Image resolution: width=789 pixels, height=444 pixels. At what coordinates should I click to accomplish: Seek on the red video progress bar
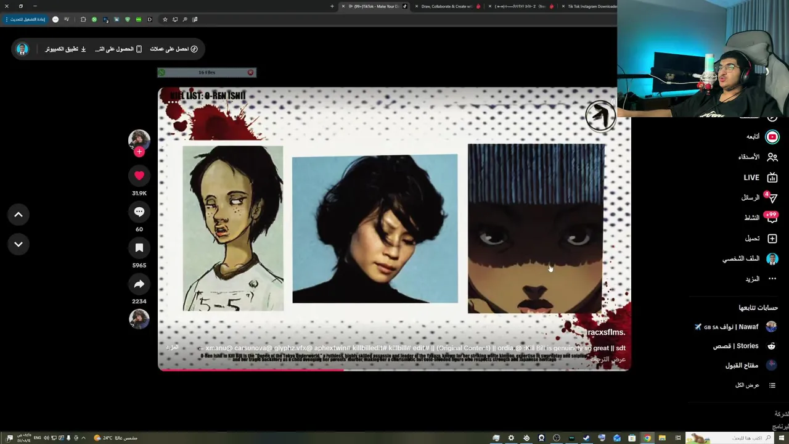coord(394,369)
